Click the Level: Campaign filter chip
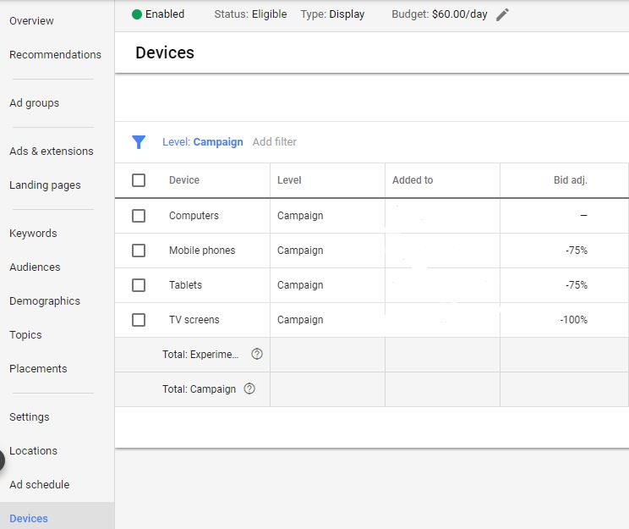Viewport: 629px width, 529px height. pos(203,142)
